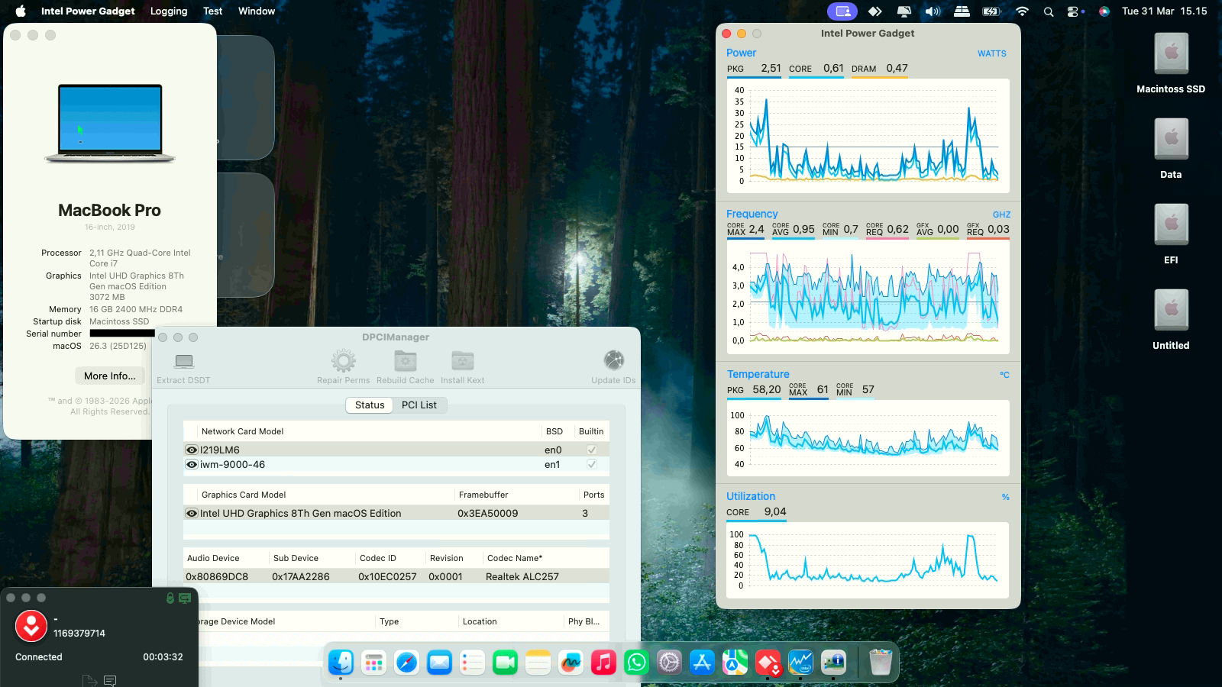The image size is (1222, 687).
Task: Click the red AnyDesk user avatar
Action: tap(31, 627)
